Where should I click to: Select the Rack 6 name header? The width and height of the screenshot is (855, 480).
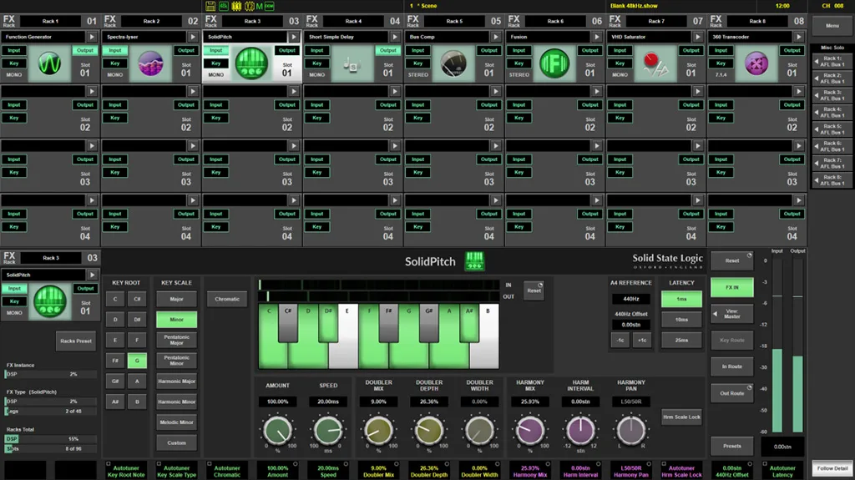click(x=555, y=21)
